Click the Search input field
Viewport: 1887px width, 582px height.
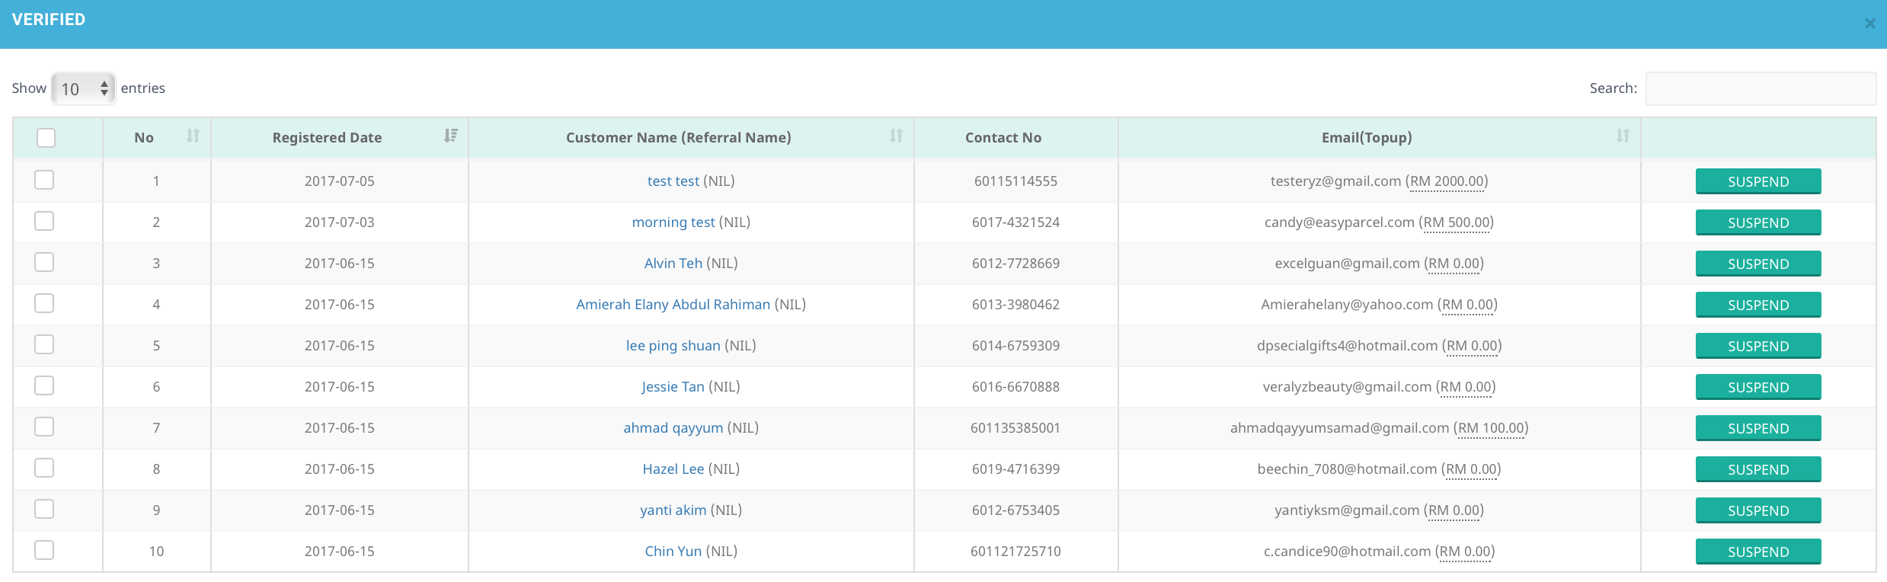coord(1760,89)
